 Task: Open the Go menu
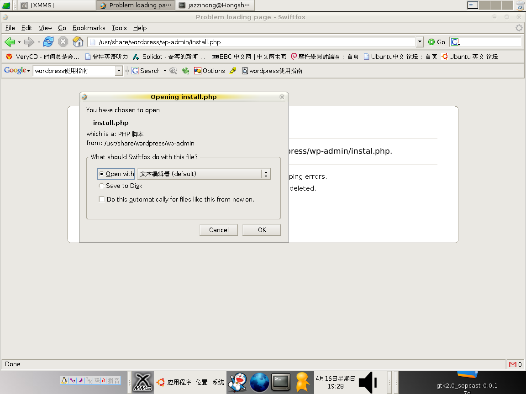[62, 28]
